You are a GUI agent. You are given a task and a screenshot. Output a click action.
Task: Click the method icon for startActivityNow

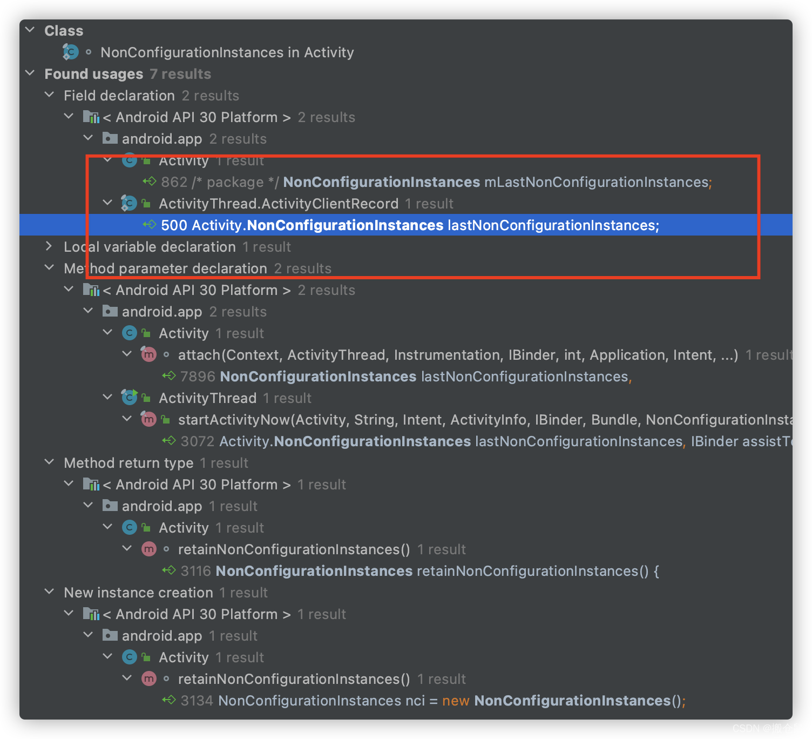click(x=148, y=419)
